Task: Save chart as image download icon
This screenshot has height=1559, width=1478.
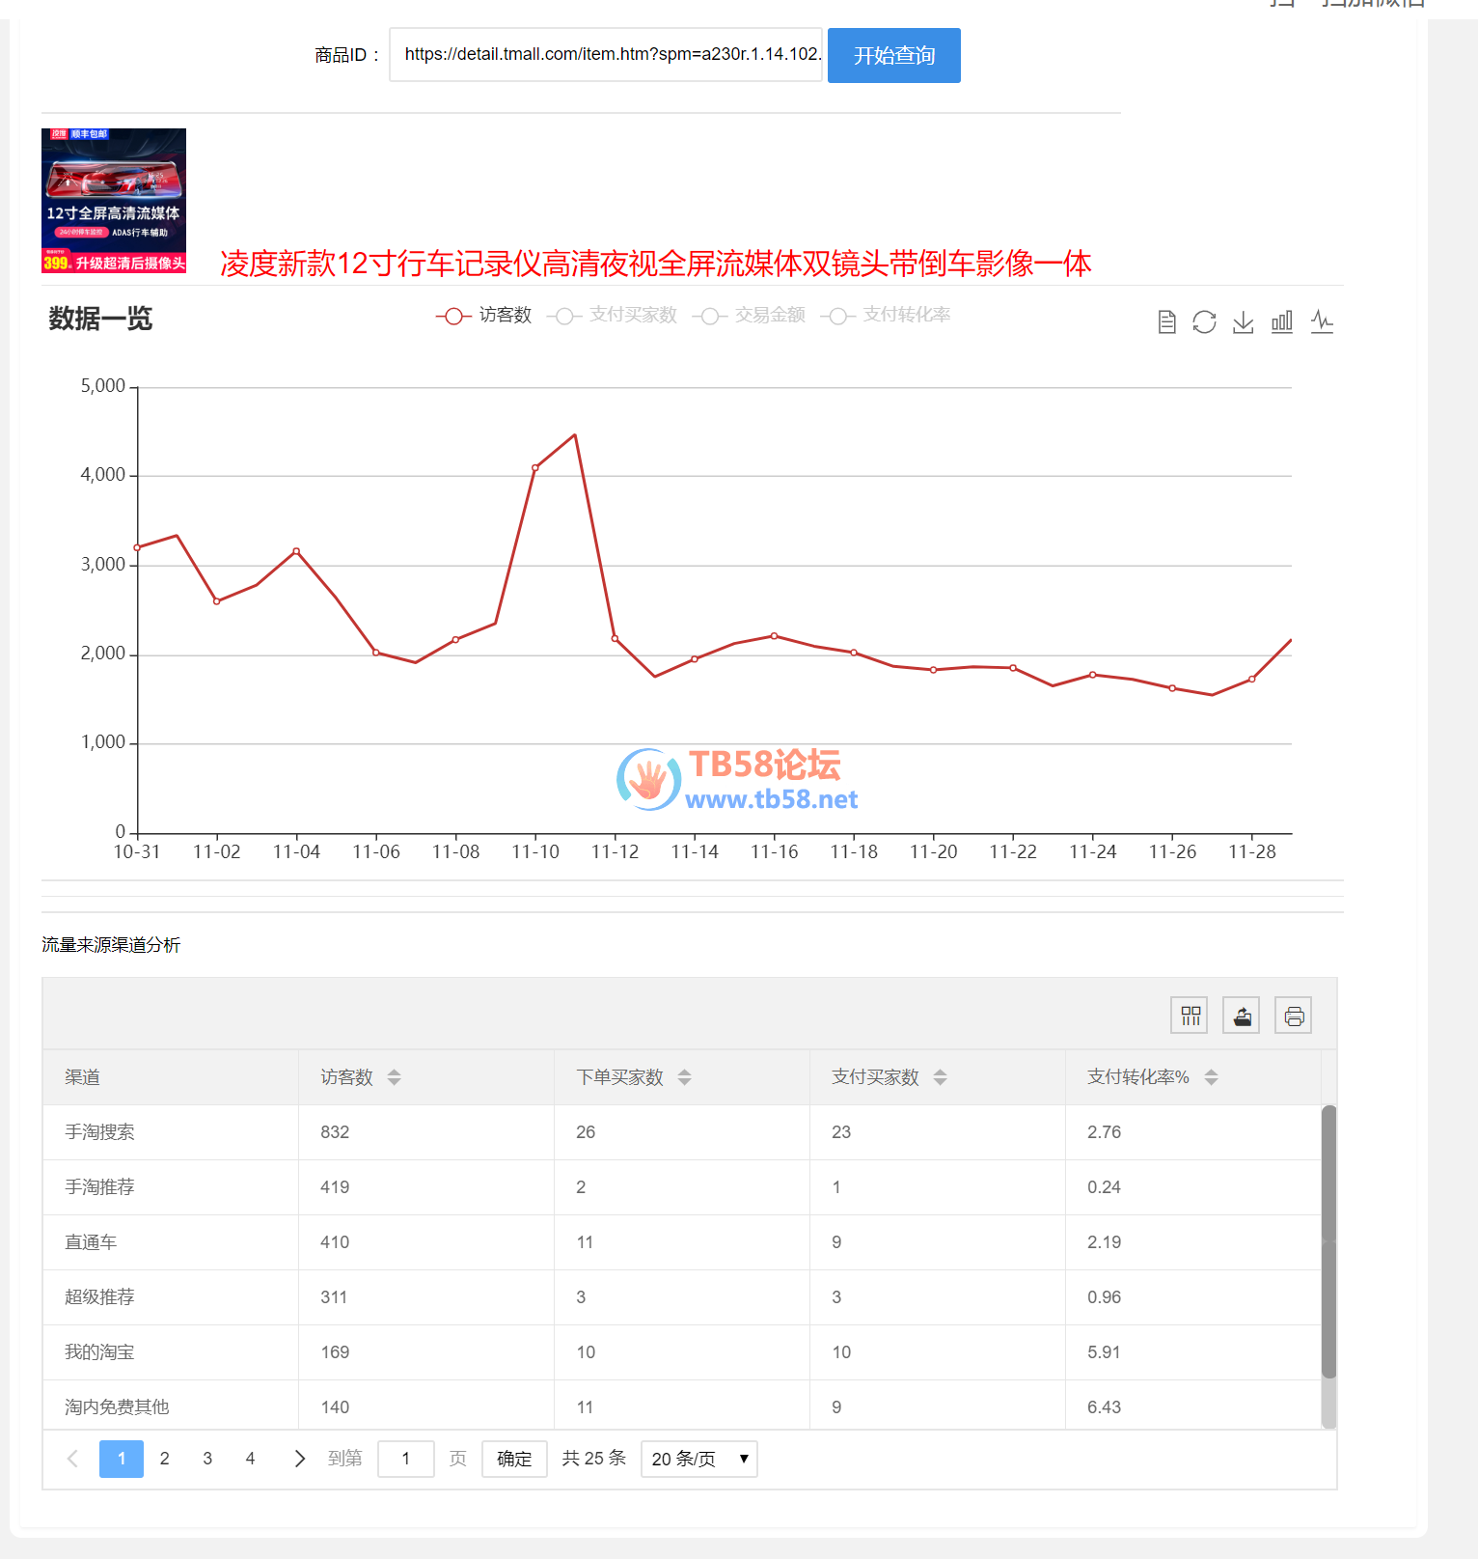Action: pos(1243,322)
